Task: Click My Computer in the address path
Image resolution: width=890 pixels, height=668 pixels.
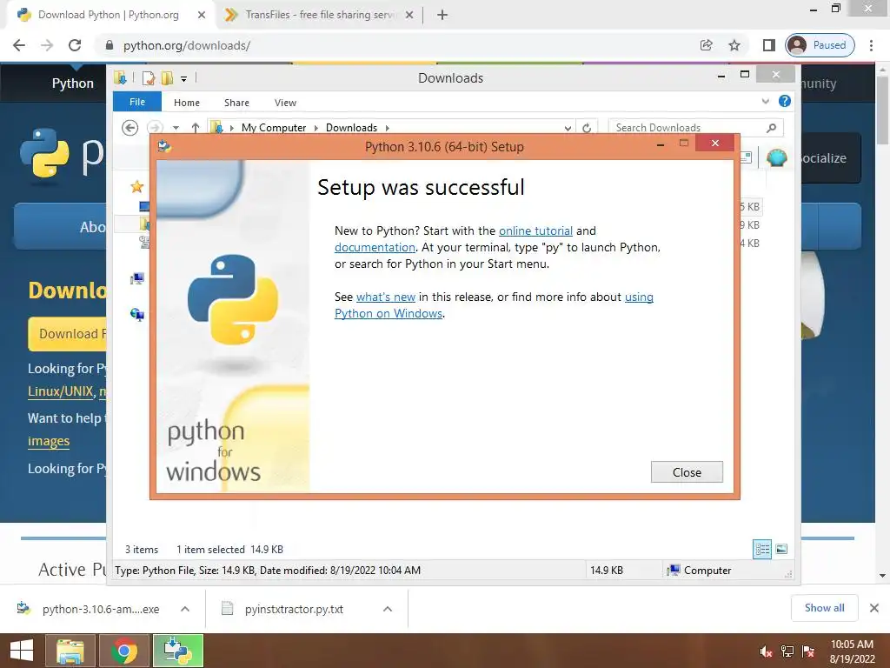Action: [274, 128]
